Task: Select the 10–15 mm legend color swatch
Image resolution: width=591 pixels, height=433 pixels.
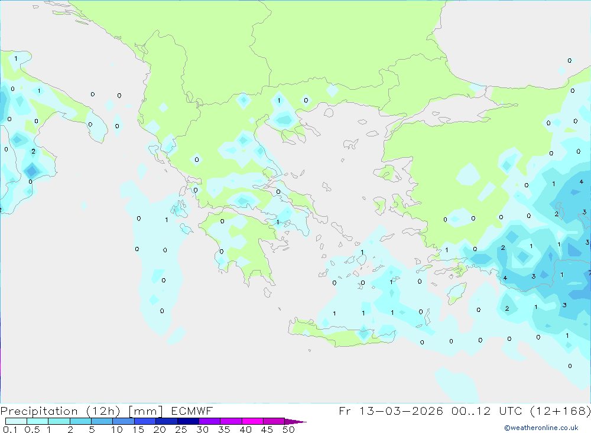Action: click(124, 421)
